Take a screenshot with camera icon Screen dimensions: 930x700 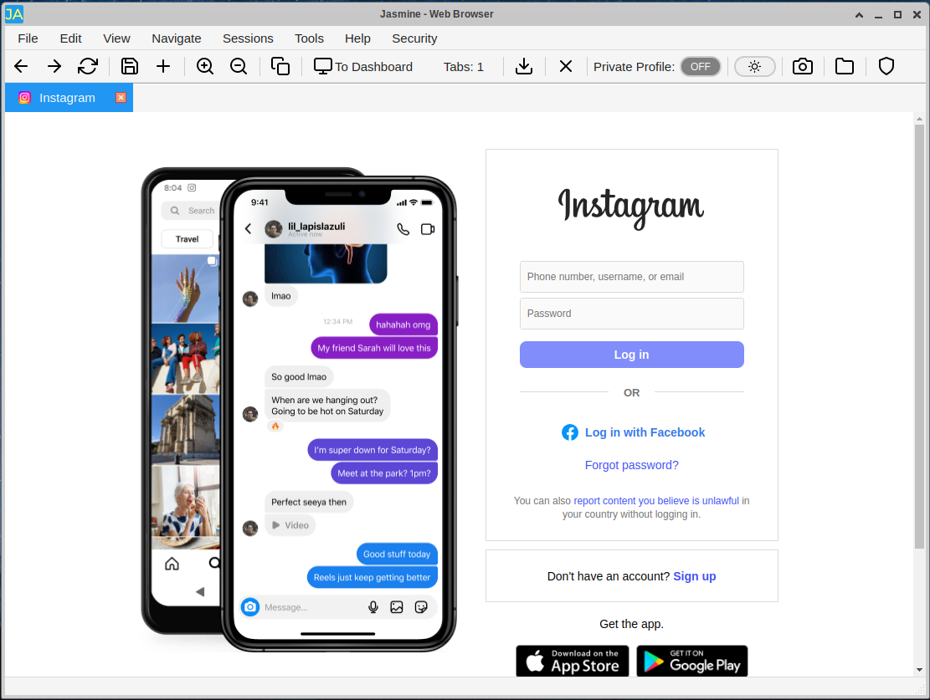[x=803, y=66]
